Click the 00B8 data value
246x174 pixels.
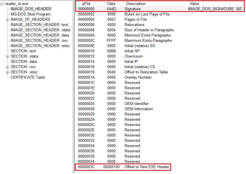111,51
